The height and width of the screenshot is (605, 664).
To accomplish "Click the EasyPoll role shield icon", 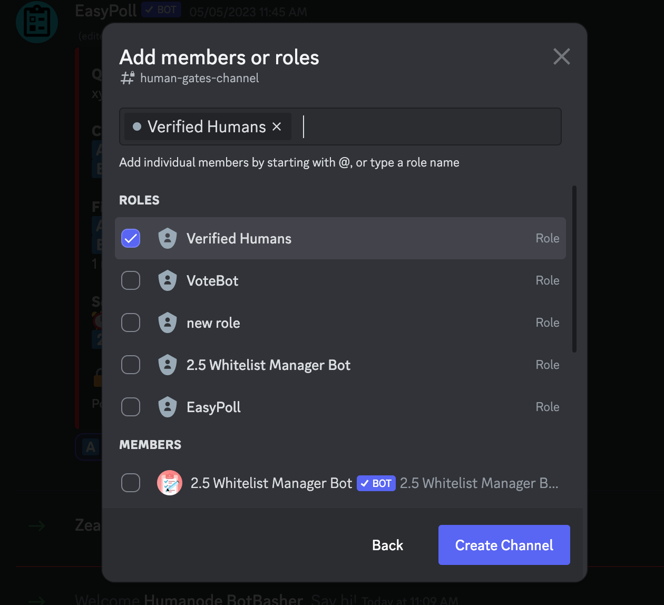I will [x=168, y=407].
